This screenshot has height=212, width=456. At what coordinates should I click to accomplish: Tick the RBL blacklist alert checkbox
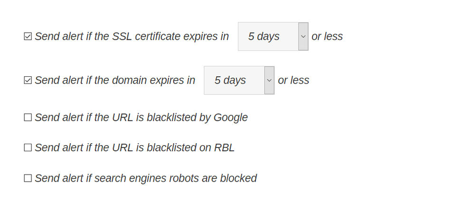point(28,148)
